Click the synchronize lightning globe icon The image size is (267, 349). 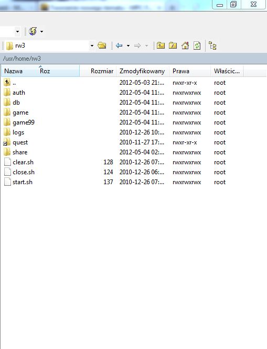coord(33,31)
